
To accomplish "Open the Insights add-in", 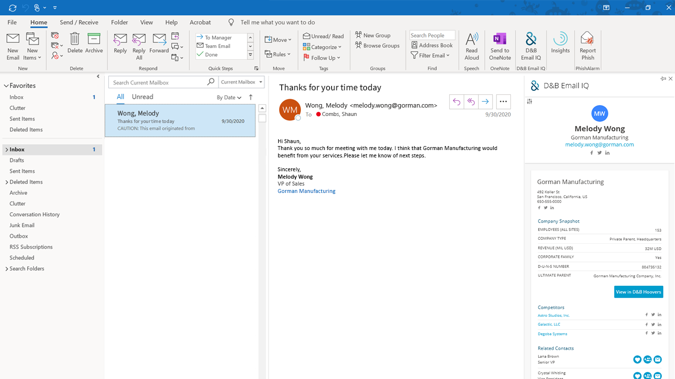I will pos(560,43).
